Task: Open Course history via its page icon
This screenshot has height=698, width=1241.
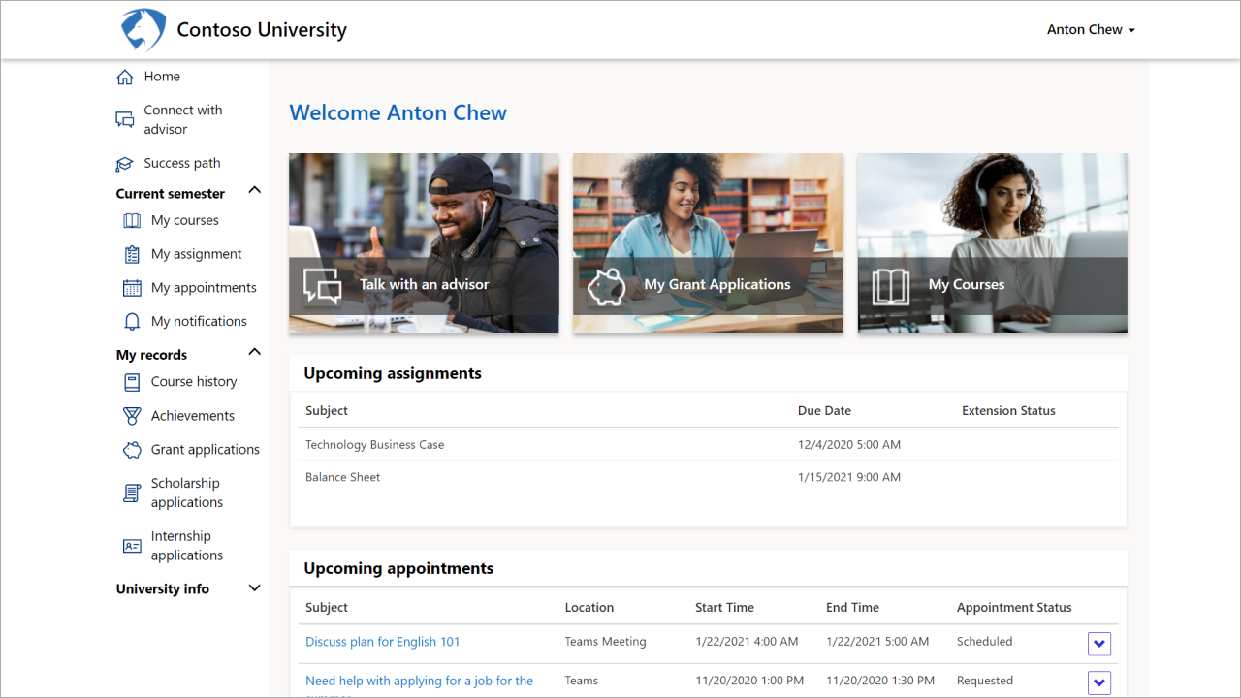Action: [131, 382]
